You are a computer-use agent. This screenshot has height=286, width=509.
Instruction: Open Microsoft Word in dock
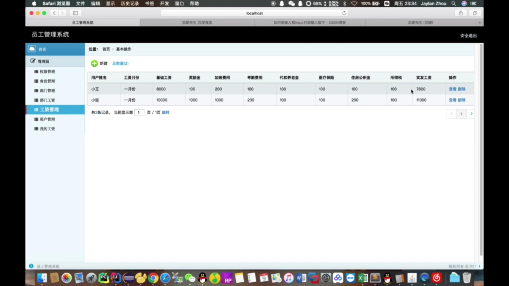pos(301,278)
